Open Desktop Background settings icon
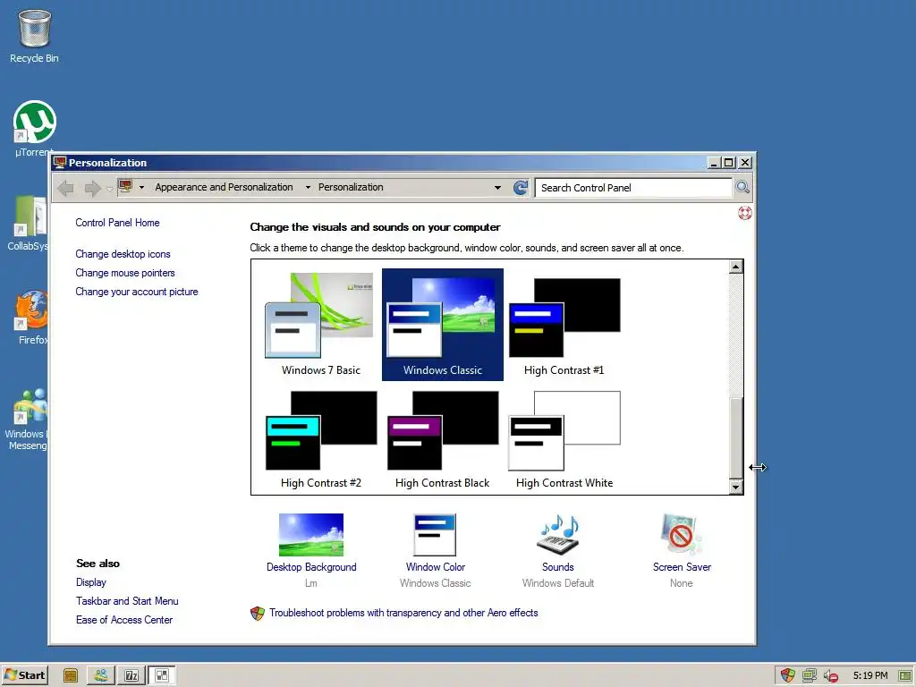The width and height of the screenshot is (916, 687). (x=311, y=535)
